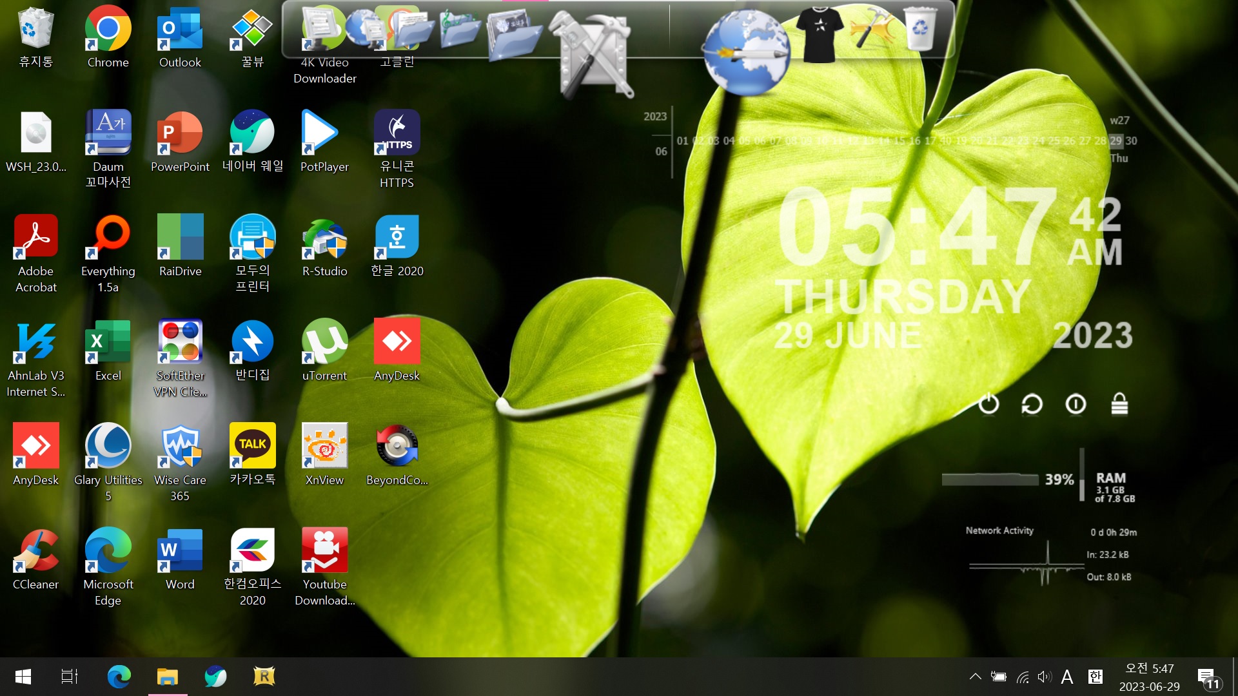Click the R application icon on taskbar
Image resolution: width=1238 pixels, height=696 pixels.
[x=264, y=677]
